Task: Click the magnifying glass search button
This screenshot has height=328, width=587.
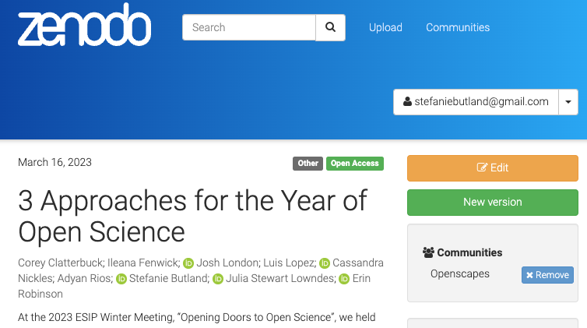Action: click(330, 27)
